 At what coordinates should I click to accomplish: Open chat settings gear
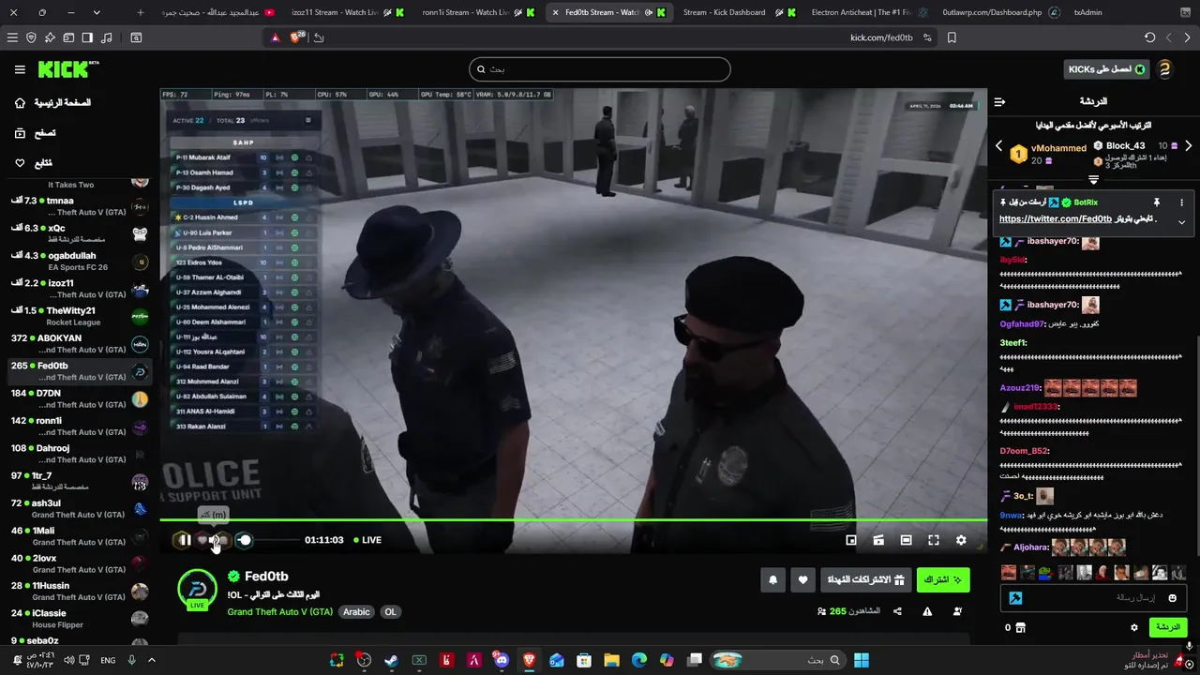[1133, 627]
